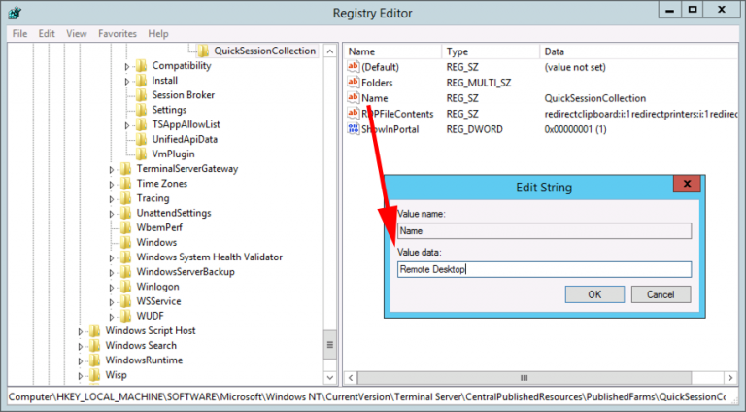Cancel the Edit String dialog
The width and height of the screenshot is (746, 412).
(x=661, y=294)
